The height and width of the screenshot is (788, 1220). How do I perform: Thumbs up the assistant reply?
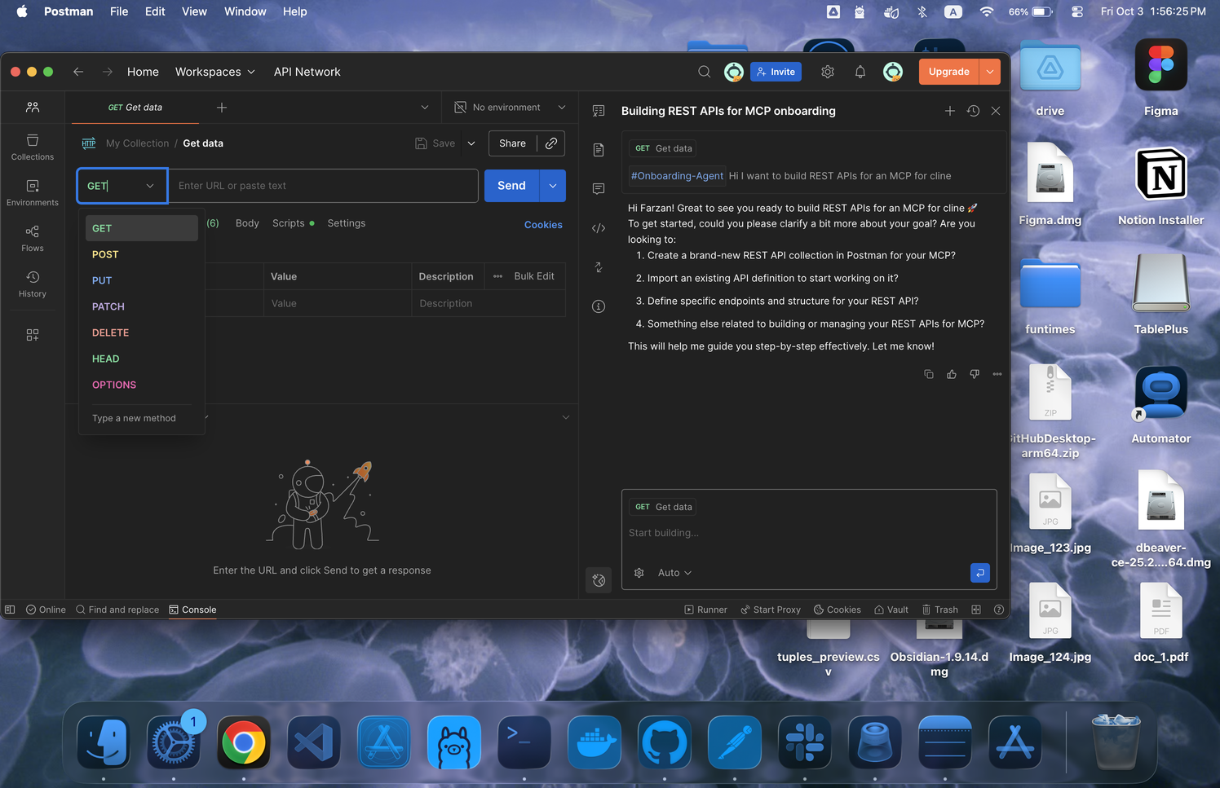tap(951, 374)
